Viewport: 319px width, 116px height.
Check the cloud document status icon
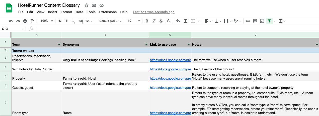pyautogui.click(x=101, y=5)
